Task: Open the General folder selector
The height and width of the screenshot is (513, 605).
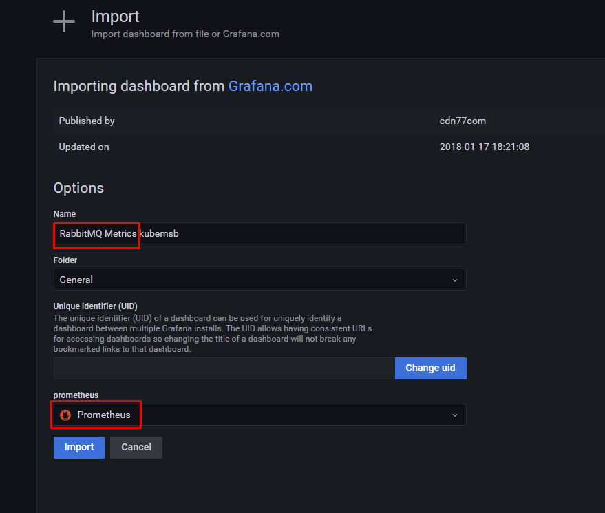Action: tap(259, 280)
